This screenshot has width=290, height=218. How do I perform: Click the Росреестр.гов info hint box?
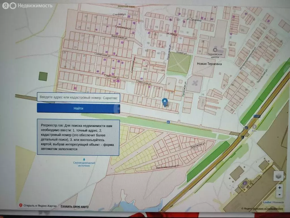pyautogui.click(x=78, y=137)
